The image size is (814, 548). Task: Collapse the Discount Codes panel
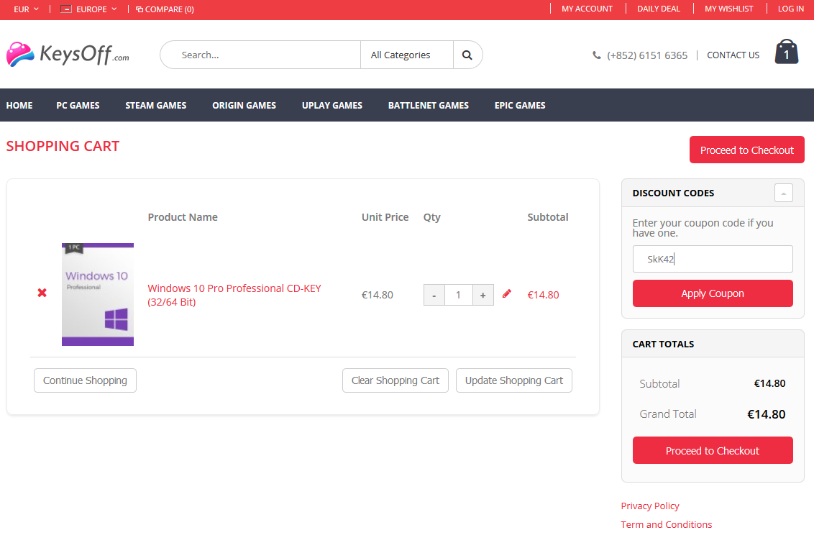[x=783, y=193]
